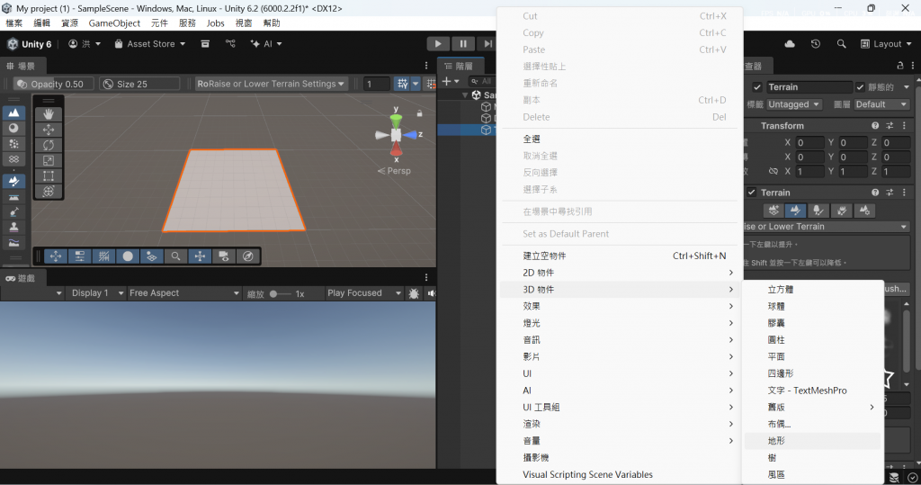Choose the Stamp Terrain tool

(x=14, y=227)
